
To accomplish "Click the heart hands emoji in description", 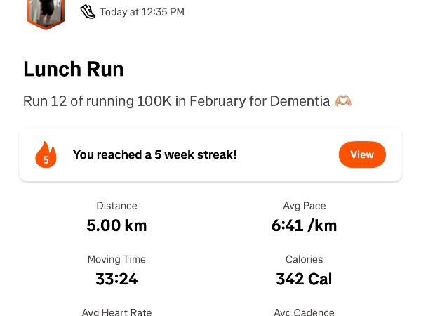I will pos(343,101).
